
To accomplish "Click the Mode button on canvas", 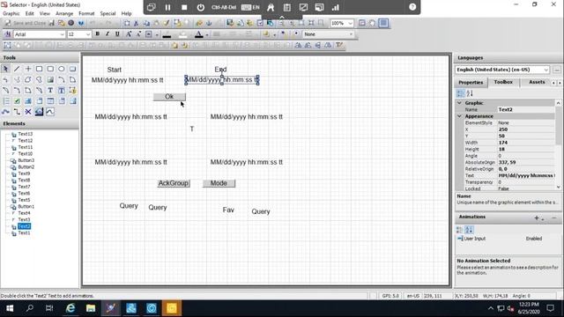I will (219, 183).
